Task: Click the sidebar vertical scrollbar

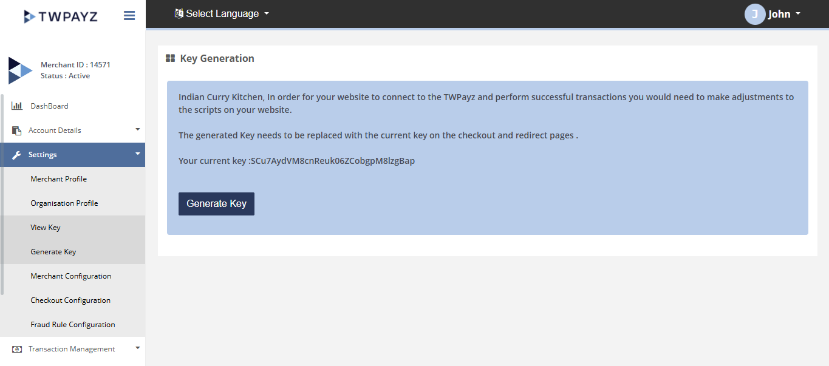Action: pos(2,194)
